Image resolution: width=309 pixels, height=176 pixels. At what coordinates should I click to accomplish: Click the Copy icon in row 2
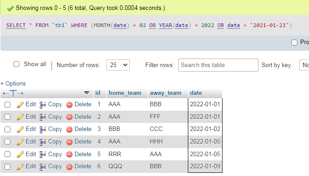pyautogui.click(x=43, y=117)
